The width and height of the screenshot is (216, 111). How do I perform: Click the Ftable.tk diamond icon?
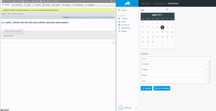pyautogui.click(x=119, y=10)
